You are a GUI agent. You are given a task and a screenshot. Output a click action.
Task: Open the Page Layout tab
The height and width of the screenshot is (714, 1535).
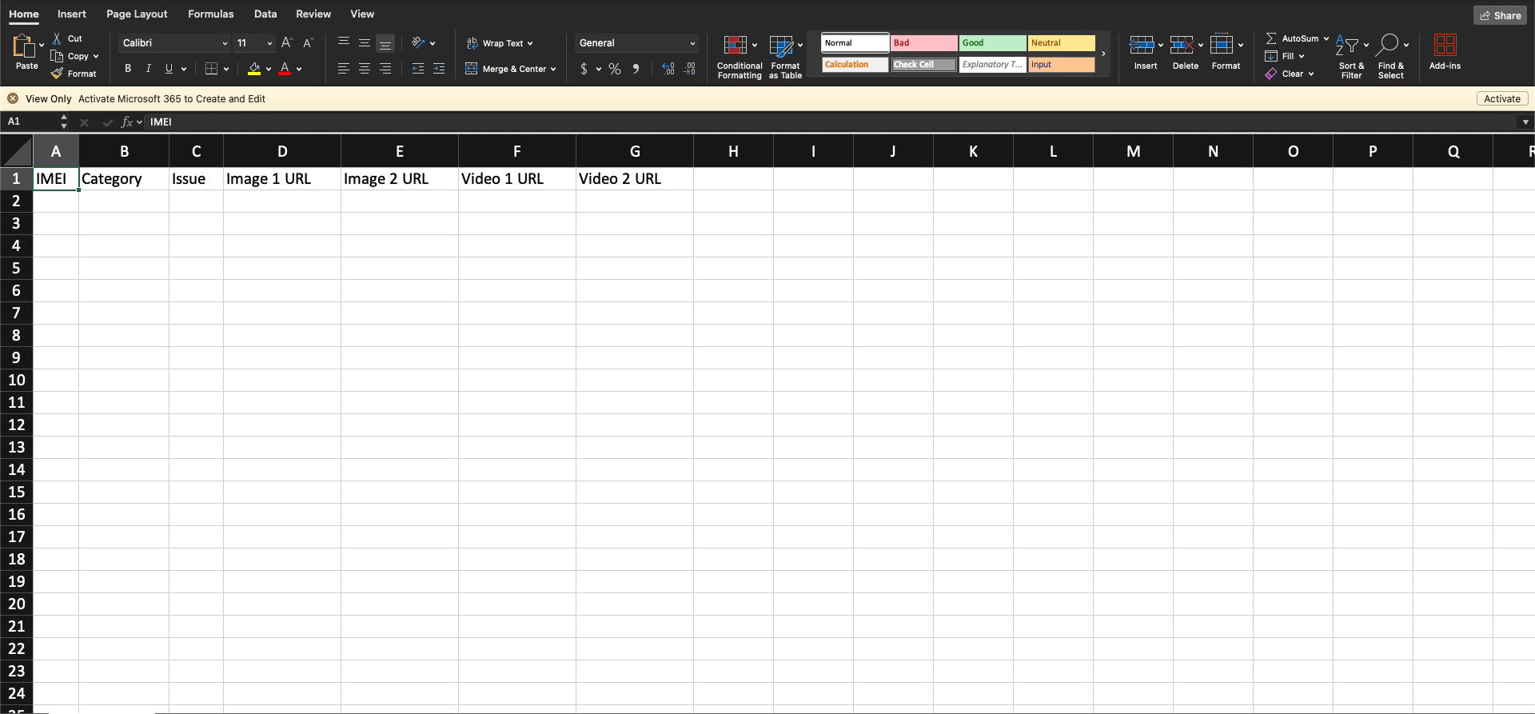click(x=137, y=14)
